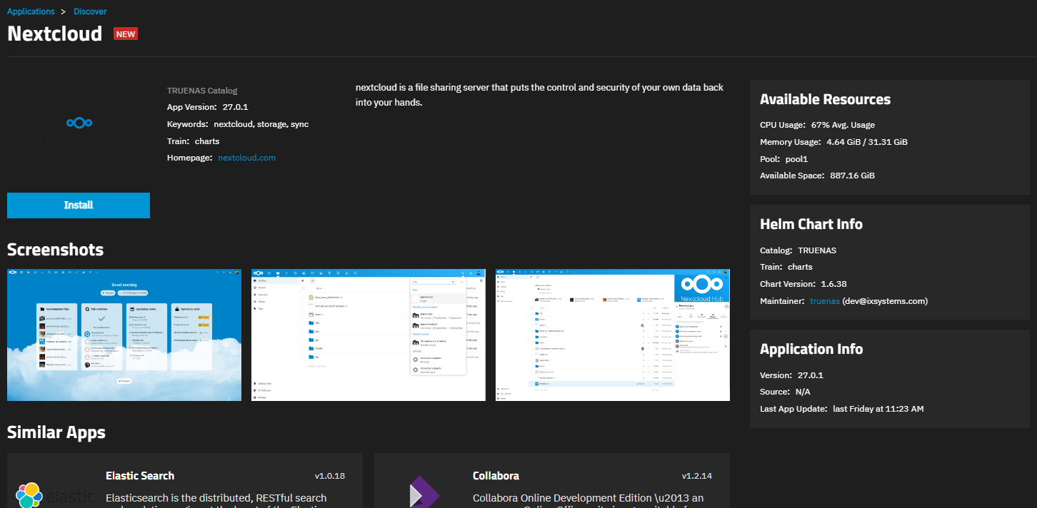Go to Applications breadcrumb

coord(31,11)
